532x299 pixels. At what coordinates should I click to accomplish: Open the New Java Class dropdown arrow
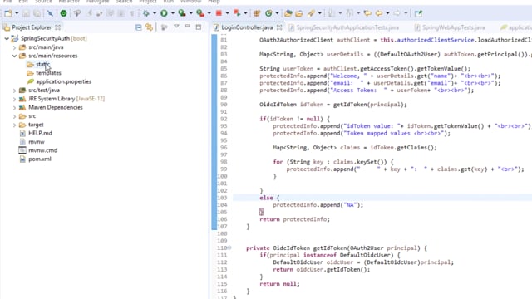pyautogui.click(x=277, y=13)
